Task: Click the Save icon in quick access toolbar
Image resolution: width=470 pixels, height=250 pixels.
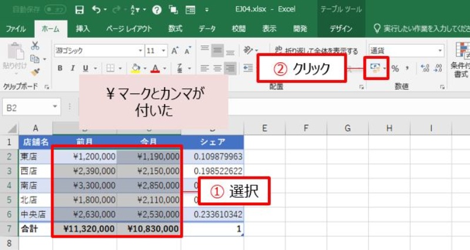Action: pyautogui.click(x=79, y=9)
